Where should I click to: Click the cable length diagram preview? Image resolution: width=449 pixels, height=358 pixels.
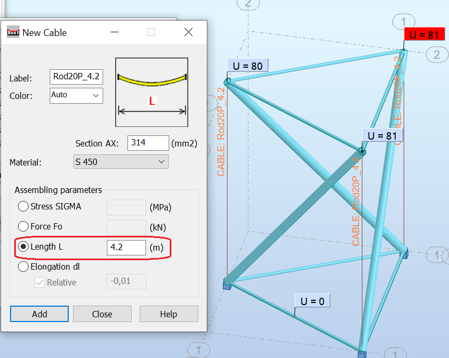click(152, 92)
